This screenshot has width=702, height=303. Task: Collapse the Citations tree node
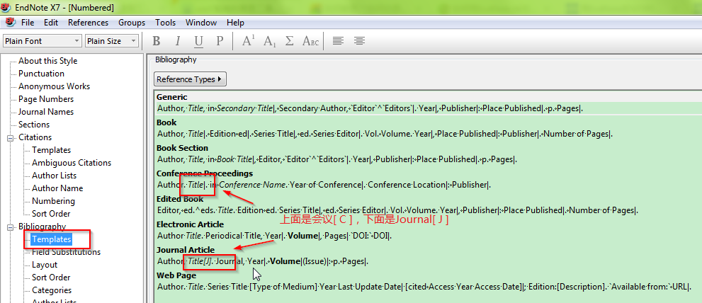[10, 138]
